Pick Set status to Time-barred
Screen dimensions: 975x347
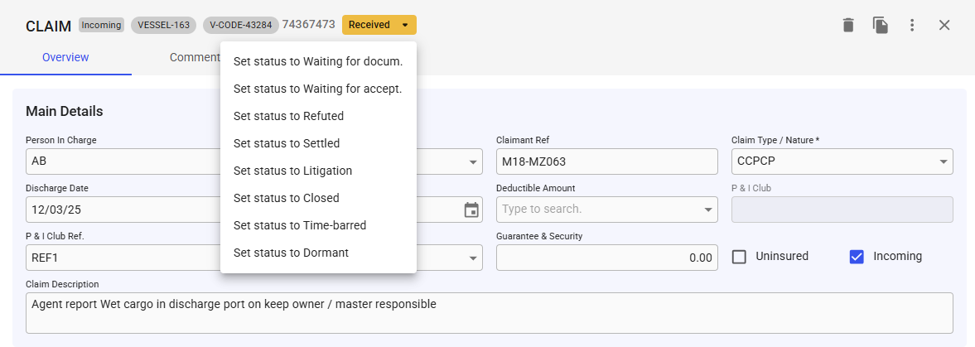click(299, 225)
